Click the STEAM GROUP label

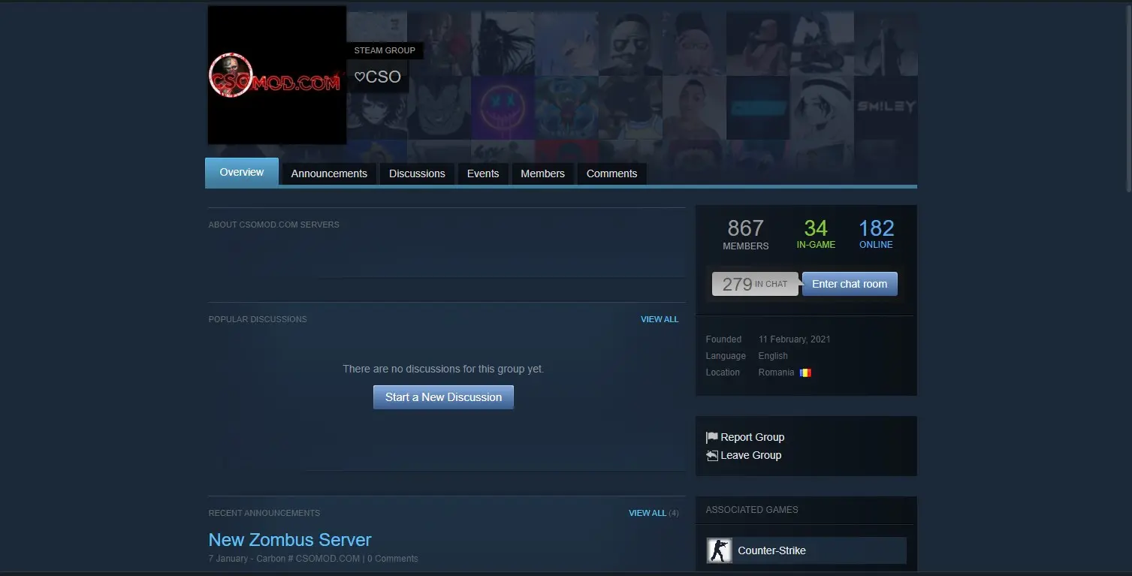[x=385, y=50]
